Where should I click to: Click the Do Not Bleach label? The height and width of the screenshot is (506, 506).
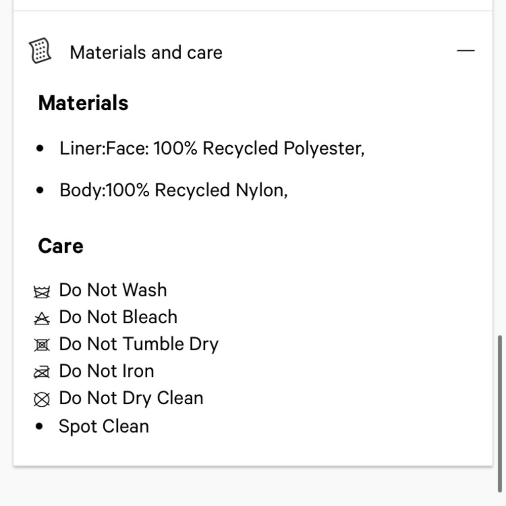(118, 317)
